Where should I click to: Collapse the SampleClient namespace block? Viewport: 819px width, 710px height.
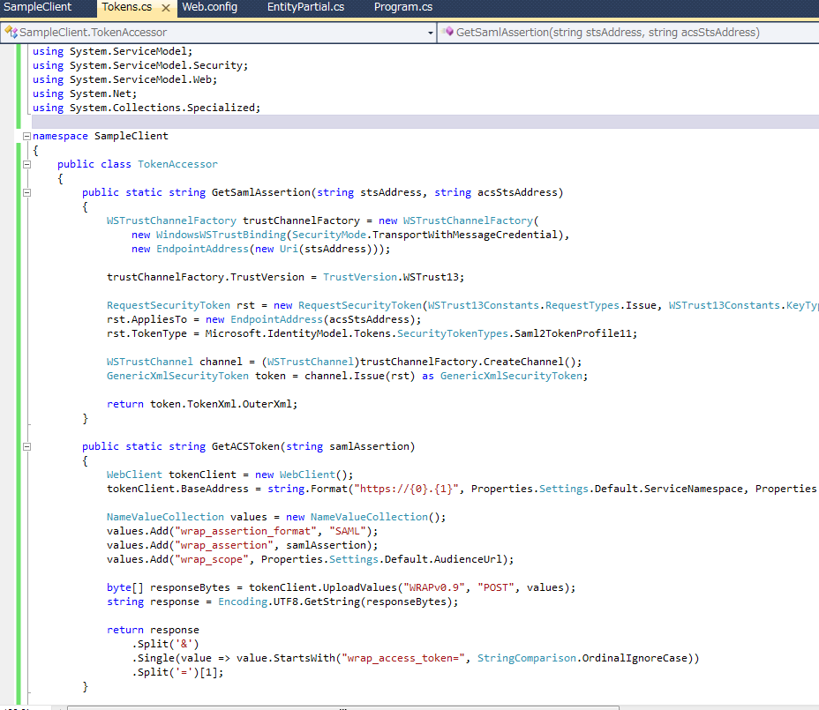[x=26, y=136]
